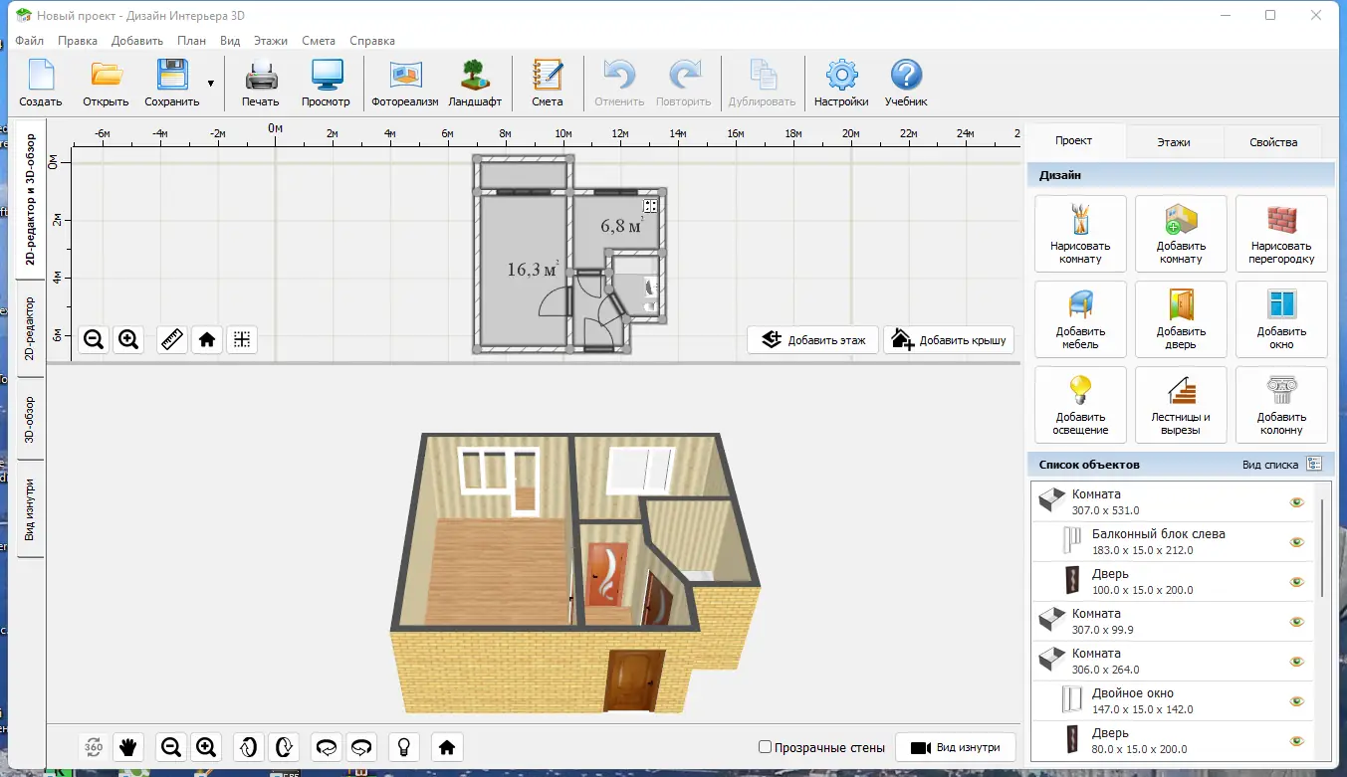The image size is (1347, 777).
Task: Open the Сохранить dropdown arrow
Action: click(210, 84)
